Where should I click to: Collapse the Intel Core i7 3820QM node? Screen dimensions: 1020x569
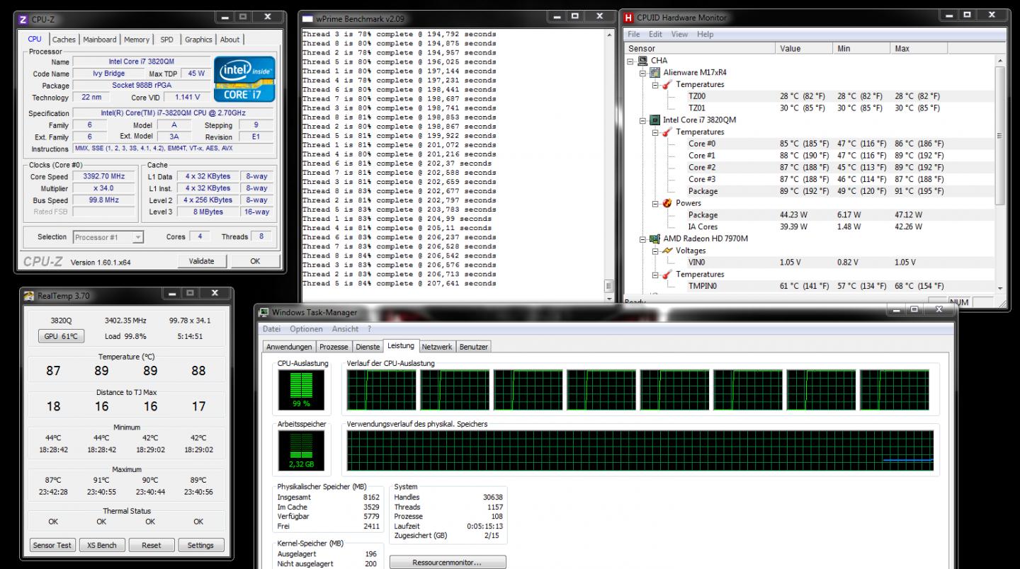643,120
